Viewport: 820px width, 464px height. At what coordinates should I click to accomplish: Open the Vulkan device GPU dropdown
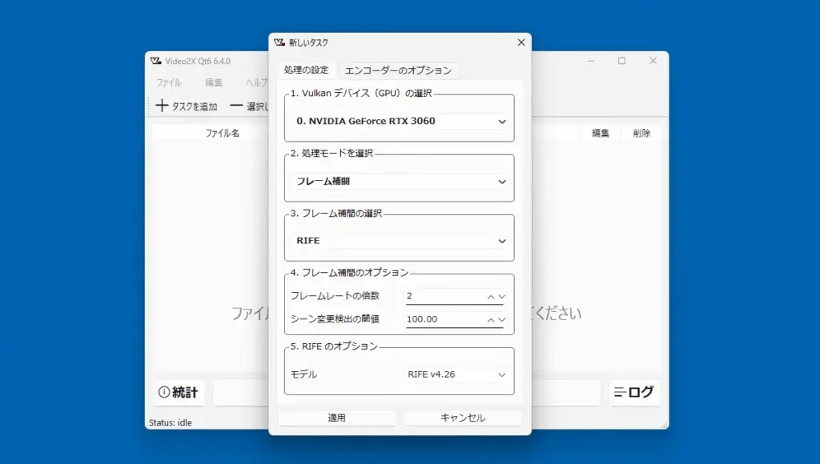click(399, 122)
